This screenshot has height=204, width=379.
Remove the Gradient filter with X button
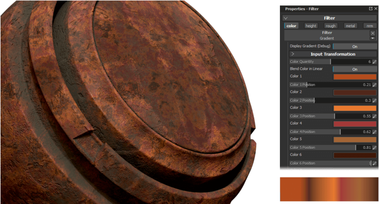(x=372, y=33)
